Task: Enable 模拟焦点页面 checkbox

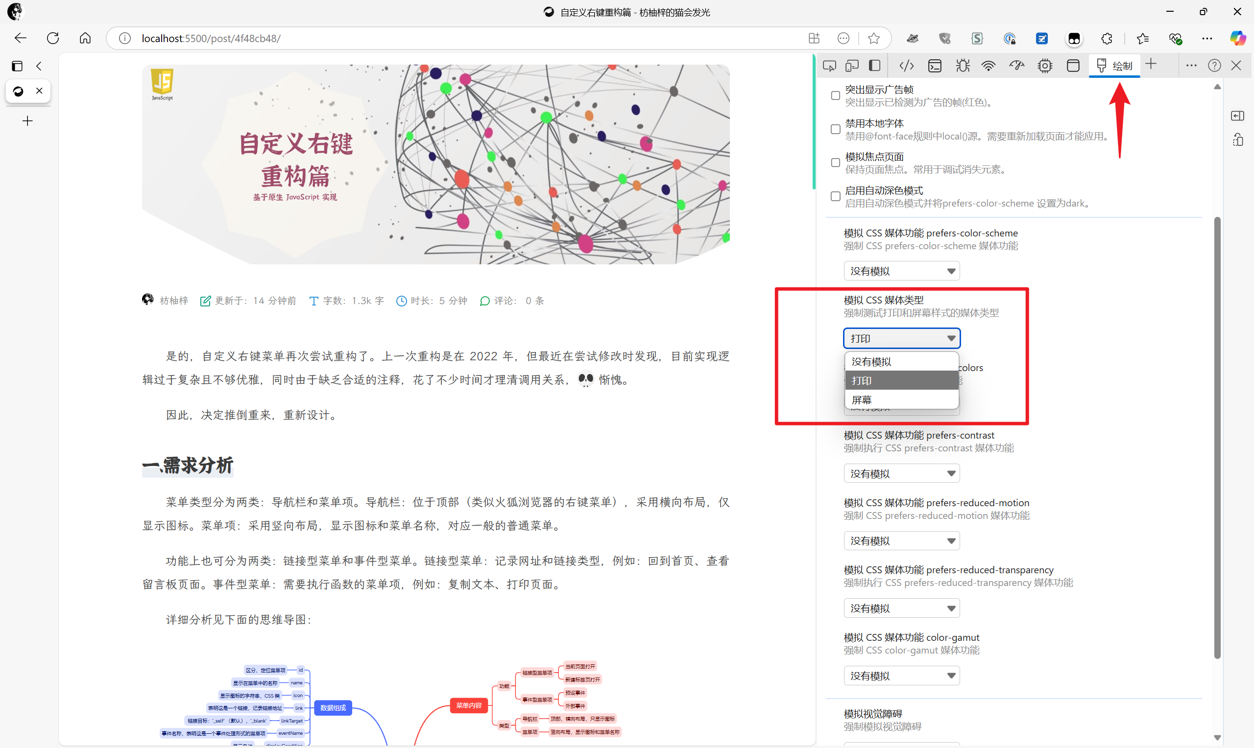Action: [836, 163]
